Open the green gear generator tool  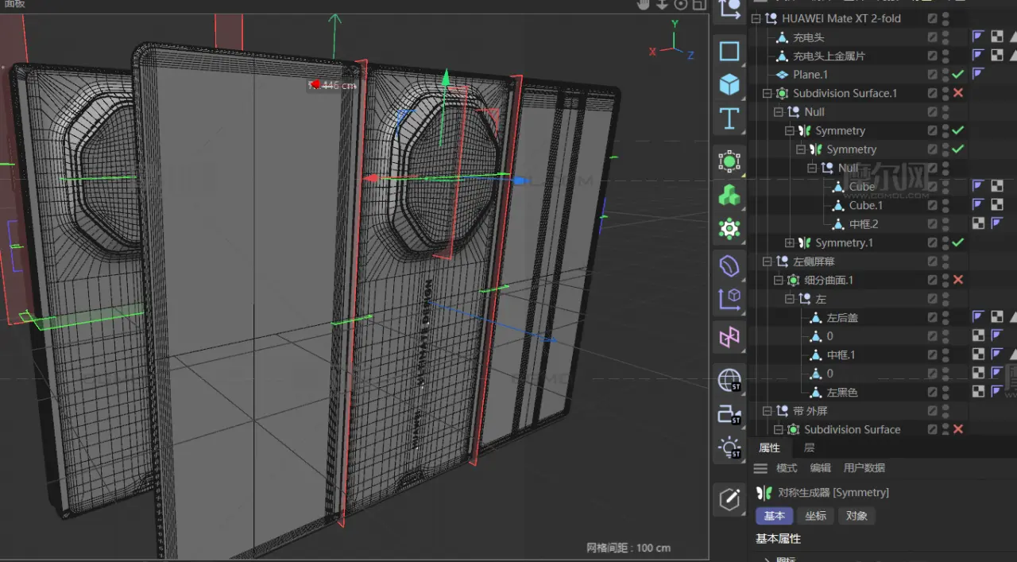tap(729, 229)
